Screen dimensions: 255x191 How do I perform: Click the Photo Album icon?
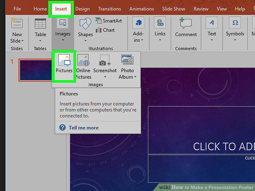tap(127, 60)
